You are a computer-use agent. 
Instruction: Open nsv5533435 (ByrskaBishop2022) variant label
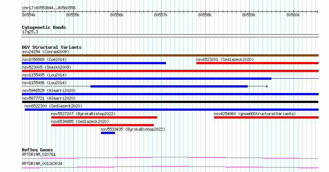pyautogui.click(x=133, y=129)
